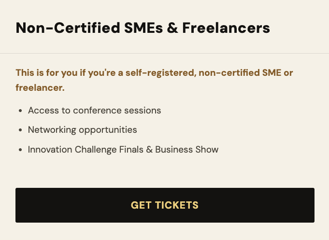The image size is (329, 240).
Task: Click the word 'Freelancers' in the heading
Action: [x=226, y=28]
